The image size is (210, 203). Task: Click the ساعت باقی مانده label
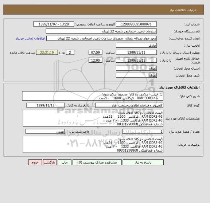[22, 53]
